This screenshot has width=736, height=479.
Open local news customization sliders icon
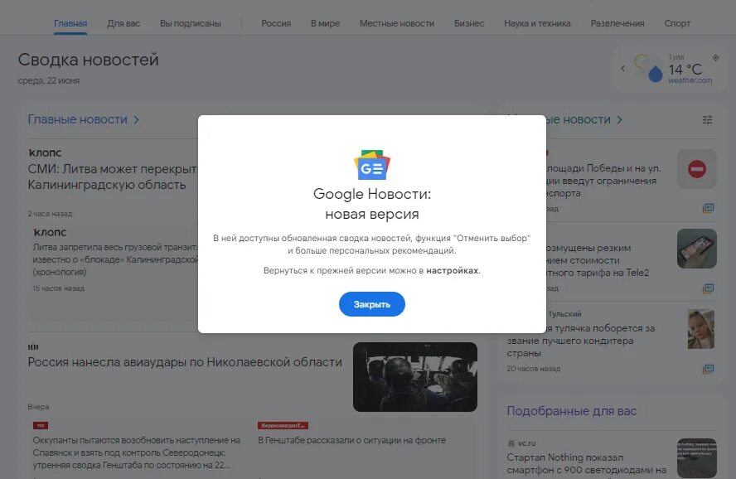tap(707, 120)
